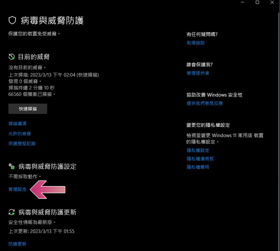
Task: Open 隱私權設定 link
Action: coord(198,150)
